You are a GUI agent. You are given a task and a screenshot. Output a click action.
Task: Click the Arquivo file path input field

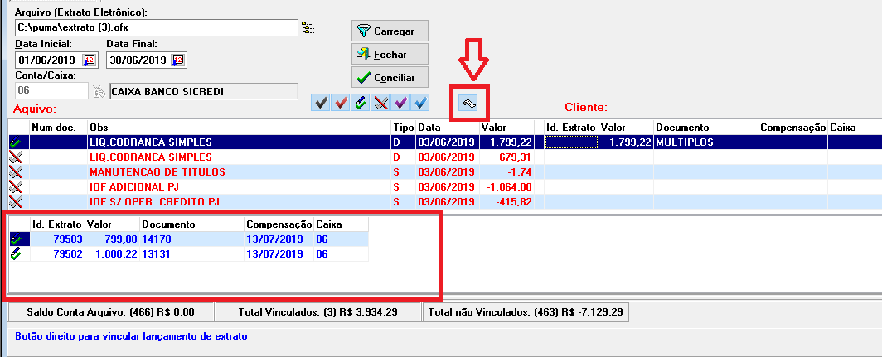(156, 28)
